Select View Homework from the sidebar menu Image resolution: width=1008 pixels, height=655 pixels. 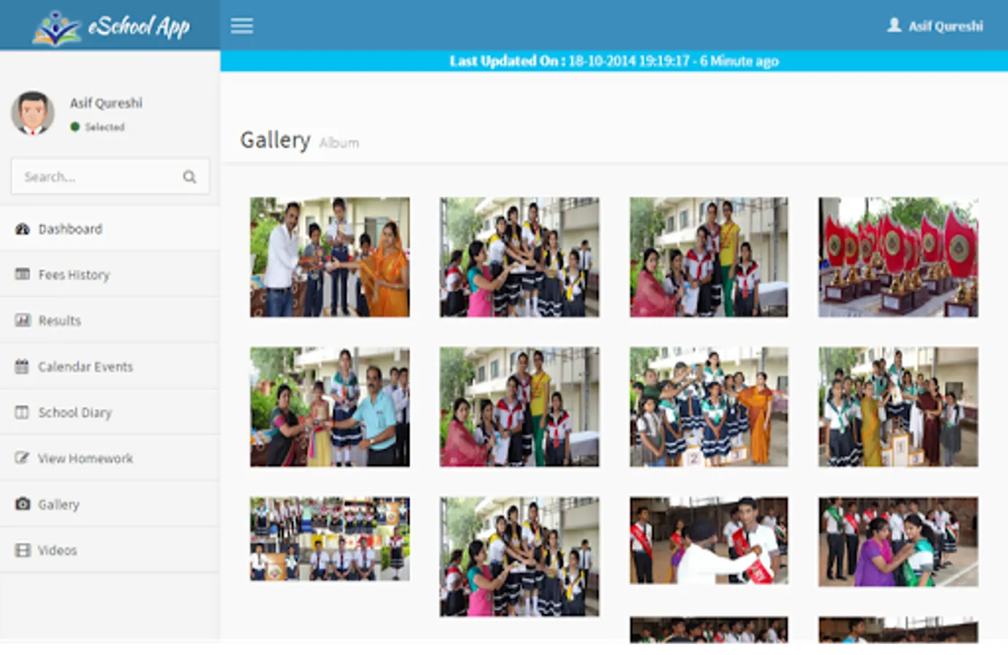[x=85, y=458]
